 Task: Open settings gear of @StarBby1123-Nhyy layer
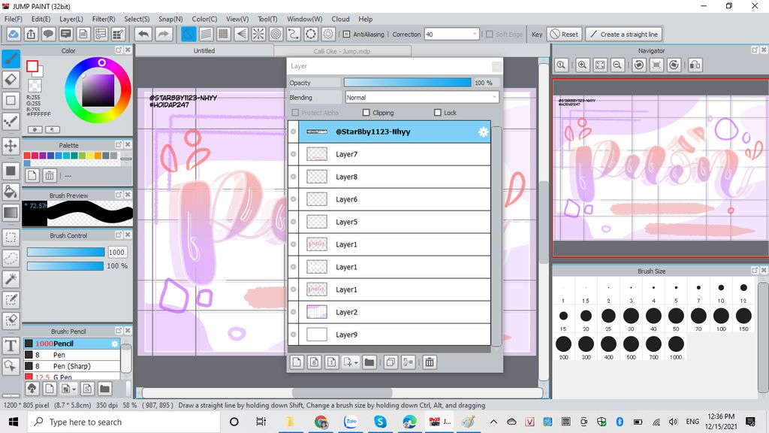click(x=483, y=132)
